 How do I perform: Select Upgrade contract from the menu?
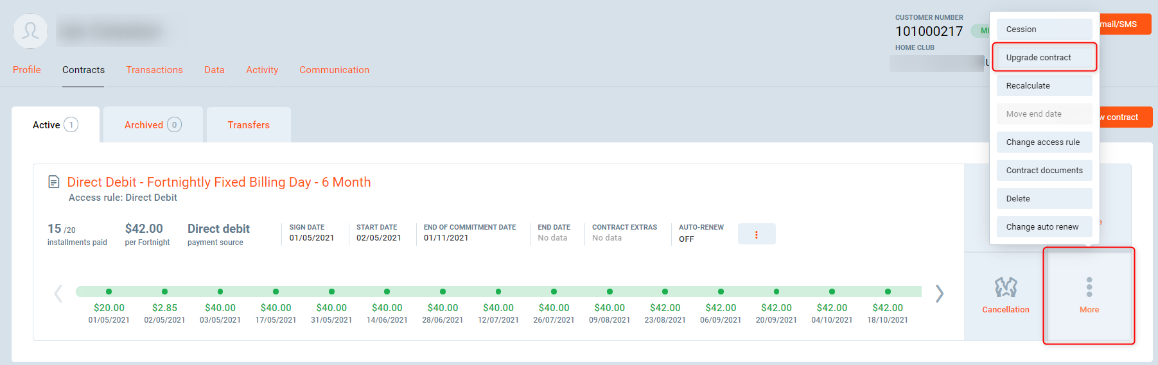(1044, 58)
